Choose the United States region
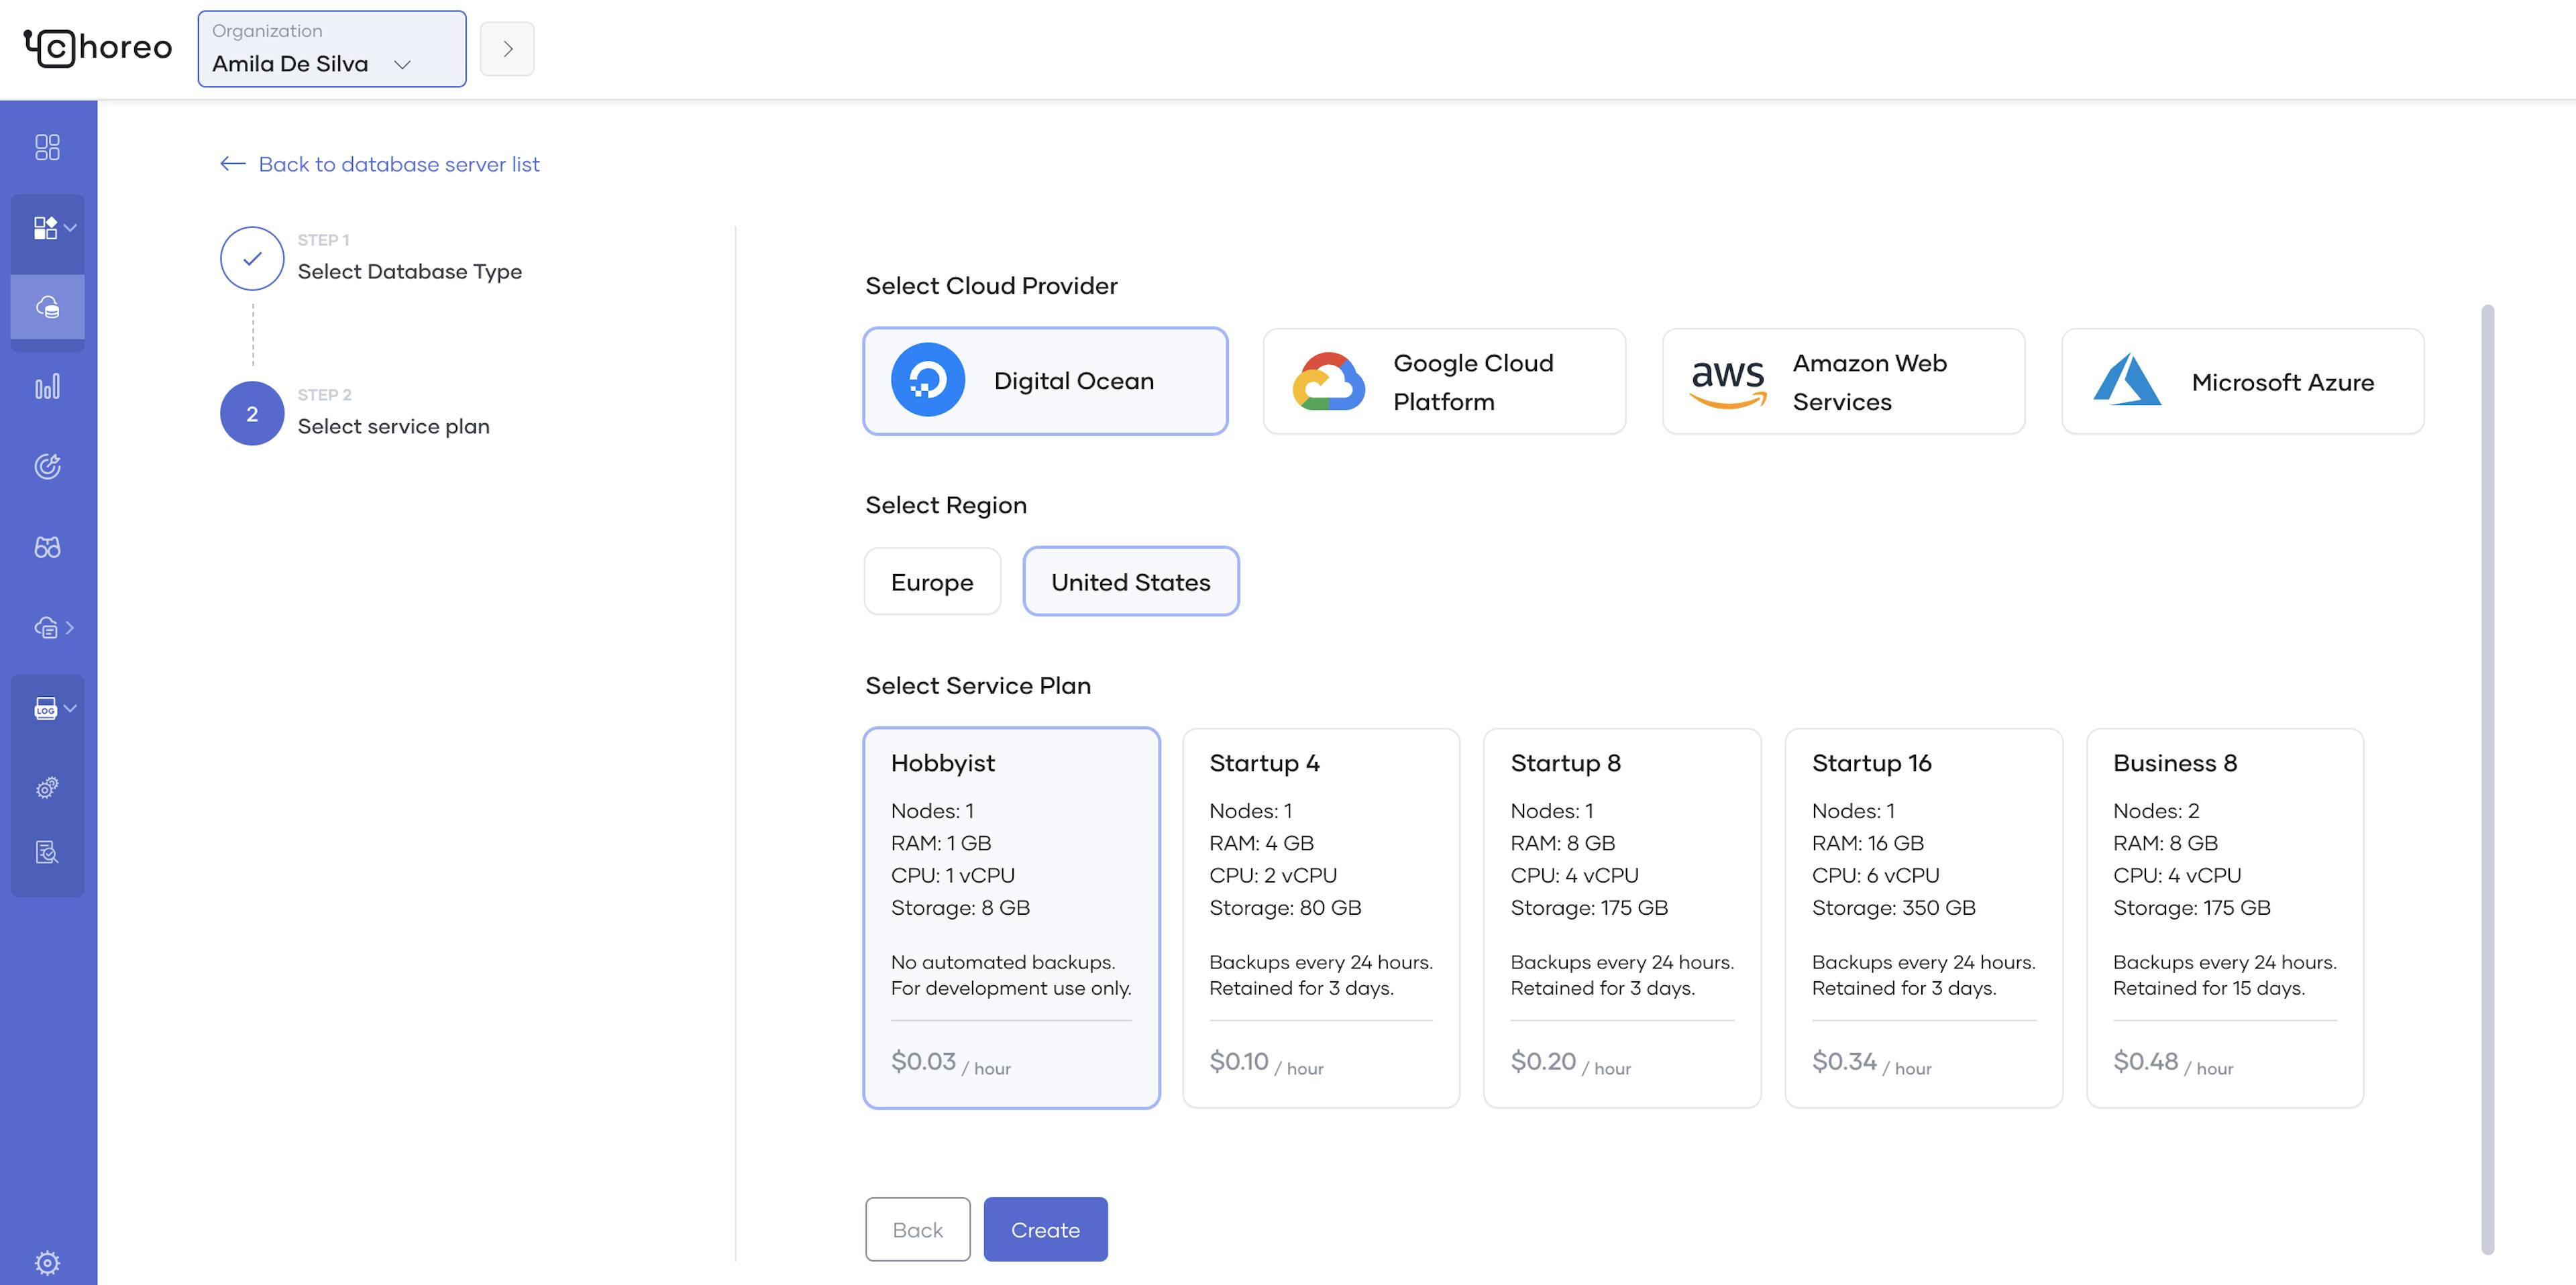 (x=1131, y=581)
